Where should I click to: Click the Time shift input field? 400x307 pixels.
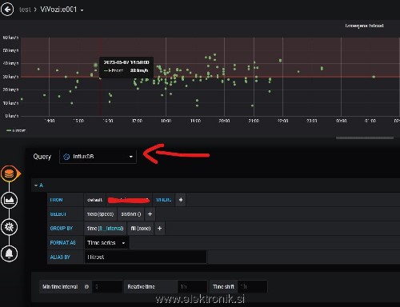coord(252,287)
